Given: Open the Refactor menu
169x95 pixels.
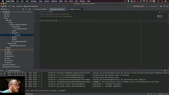Looking at the screenshot, I should pyautogui.click(x=54, y=1).
